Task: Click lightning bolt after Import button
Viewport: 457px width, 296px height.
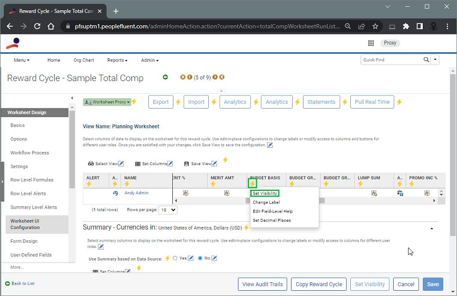Action: point(213,102)
